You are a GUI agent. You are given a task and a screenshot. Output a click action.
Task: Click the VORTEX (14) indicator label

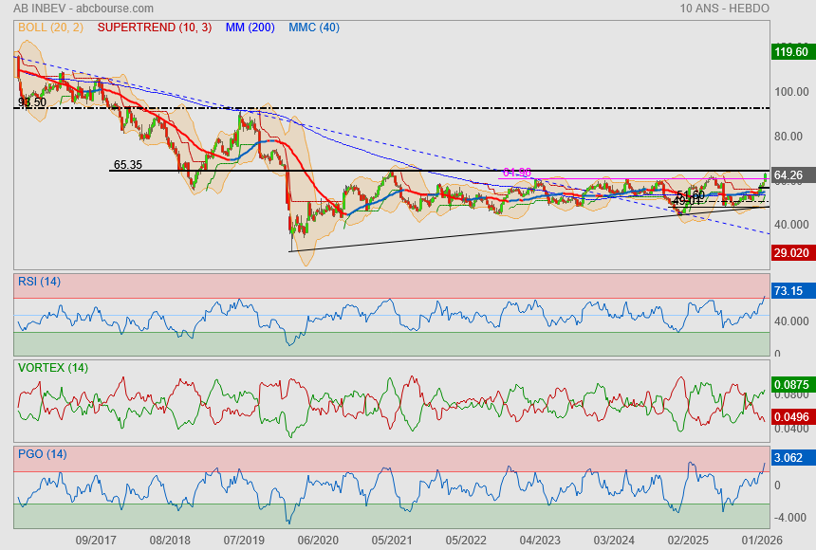(x=53, y=368)
